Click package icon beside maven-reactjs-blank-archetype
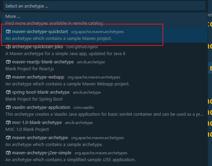Viewport: 212px width, 166px height. point(8,62)
